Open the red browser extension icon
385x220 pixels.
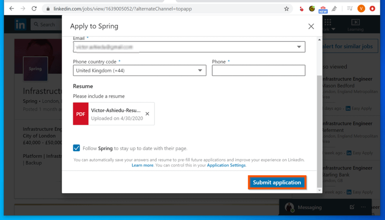pos(301,9)
